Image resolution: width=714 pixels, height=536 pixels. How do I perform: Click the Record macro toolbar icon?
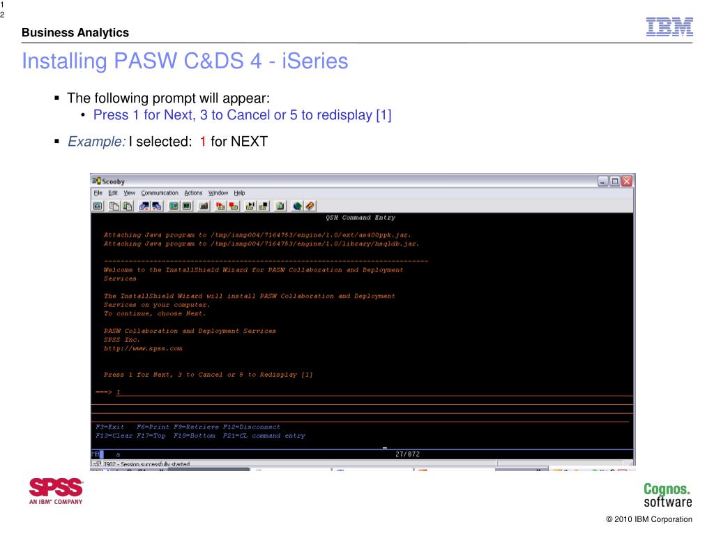click(220, 206)
